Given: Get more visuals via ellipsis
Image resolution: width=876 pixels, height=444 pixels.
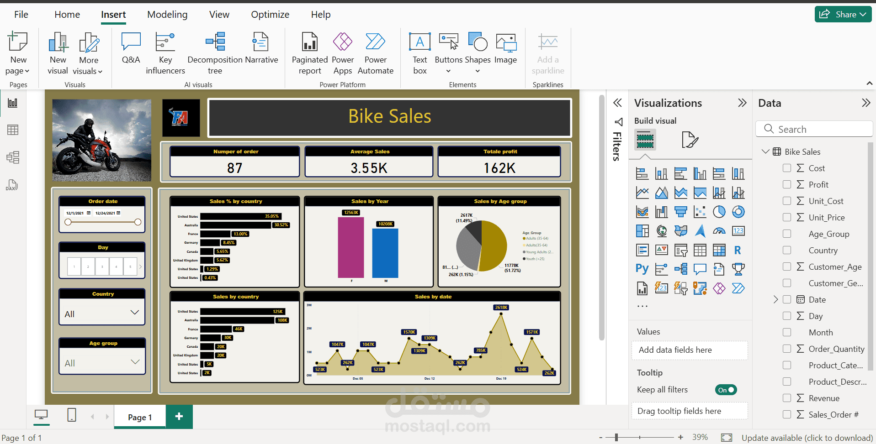Looking at the screenshot, I should point(642,306).
